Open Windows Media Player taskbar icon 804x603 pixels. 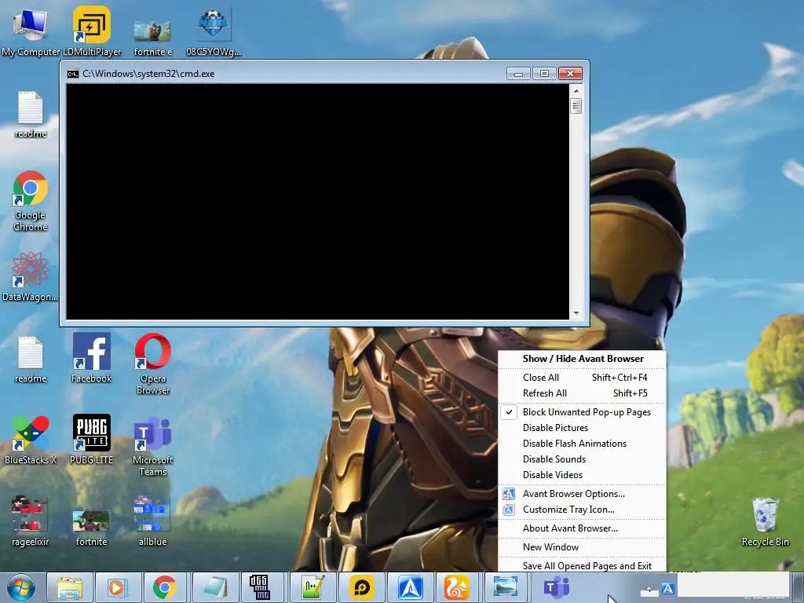pos(118,587)
